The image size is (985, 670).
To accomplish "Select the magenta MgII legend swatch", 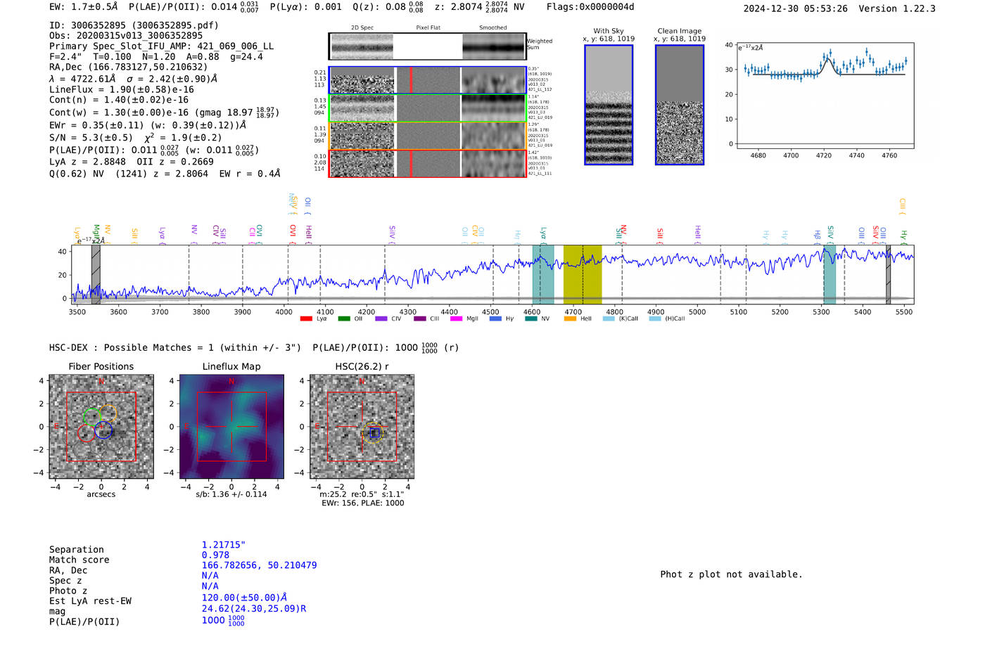I will (456, 318).
